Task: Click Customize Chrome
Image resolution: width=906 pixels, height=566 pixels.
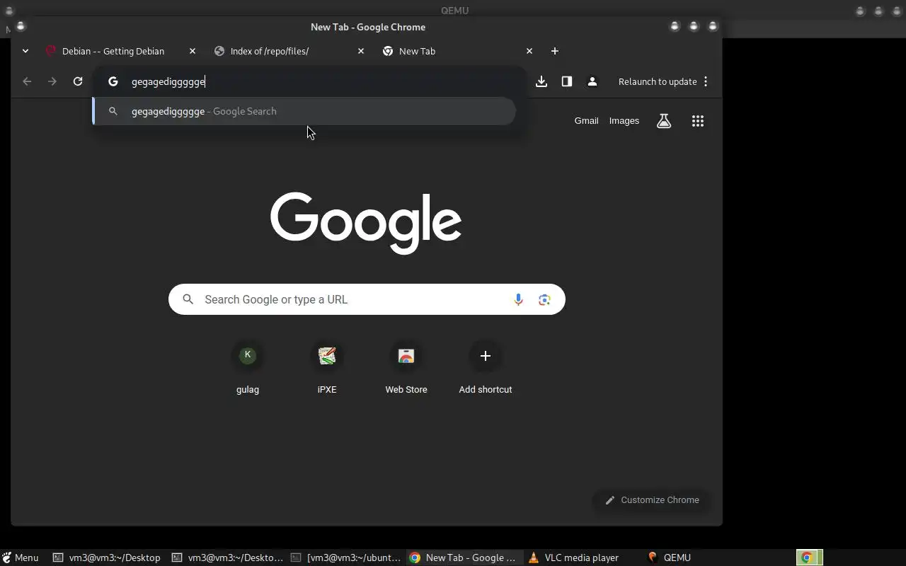Action: click(x=652, y=500)
